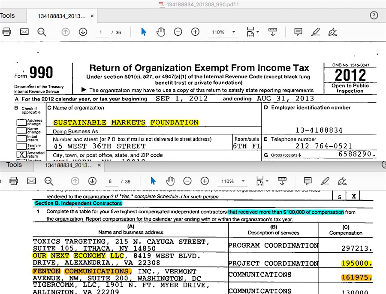Click the zoom in plus icon in the page-1 window
Screen dimensions: 386x294
tap(195, 32)
